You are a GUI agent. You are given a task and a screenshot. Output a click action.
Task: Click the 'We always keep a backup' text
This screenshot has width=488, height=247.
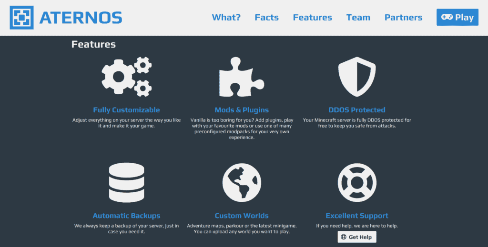126,228
